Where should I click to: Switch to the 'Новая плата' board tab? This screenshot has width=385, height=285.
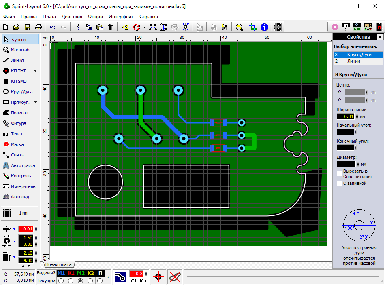click(x=58, y=264)
